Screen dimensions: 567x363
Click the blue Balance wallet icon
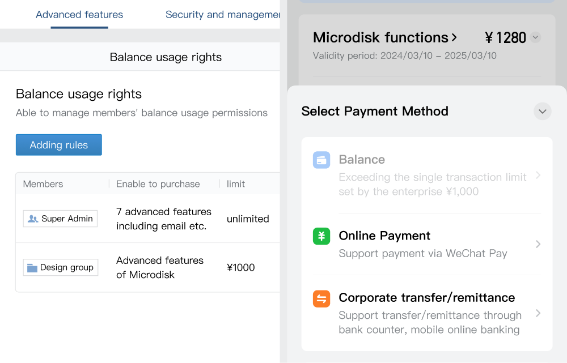coord(321,160)
